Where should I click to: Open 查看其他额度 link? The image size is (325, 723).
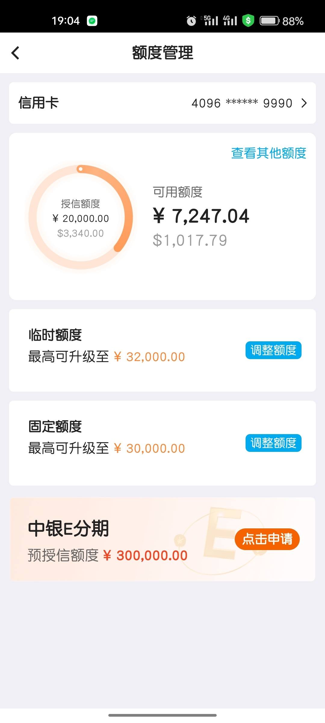pyautogui.click(x=268, y=153)
